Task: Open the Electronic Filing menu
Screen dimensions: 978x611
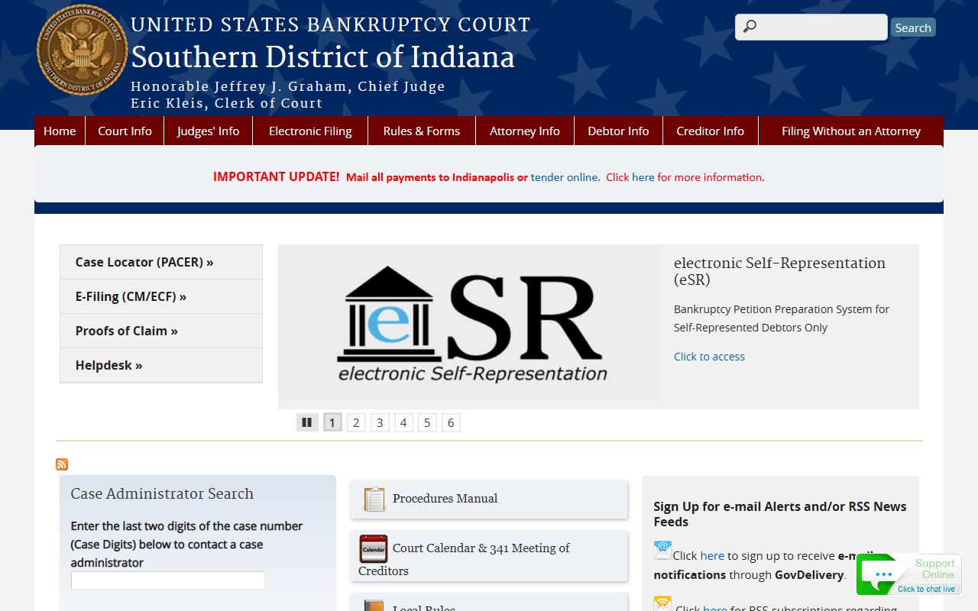Action: [x=310, y=131]
